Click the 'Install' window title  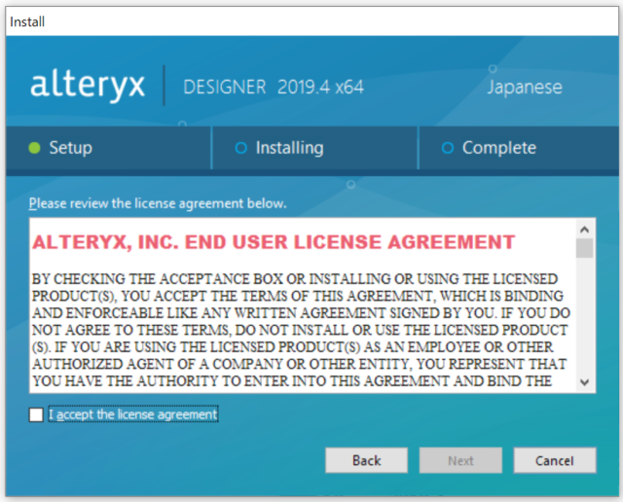[x=27, y=21]
